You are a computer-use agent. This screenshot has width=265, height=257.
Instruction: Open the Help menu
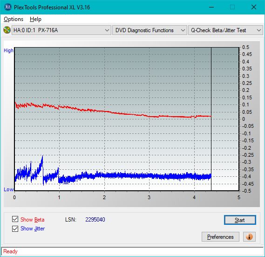coord(35,19)
